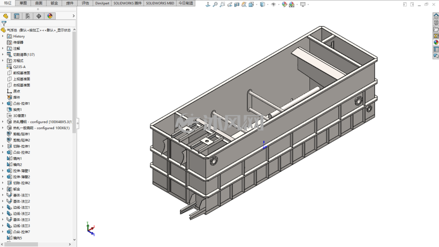Viewport: 439px width, 247px height.
Task: Expand the 切割清单(137) cut list node
Action: click(3, 55)
